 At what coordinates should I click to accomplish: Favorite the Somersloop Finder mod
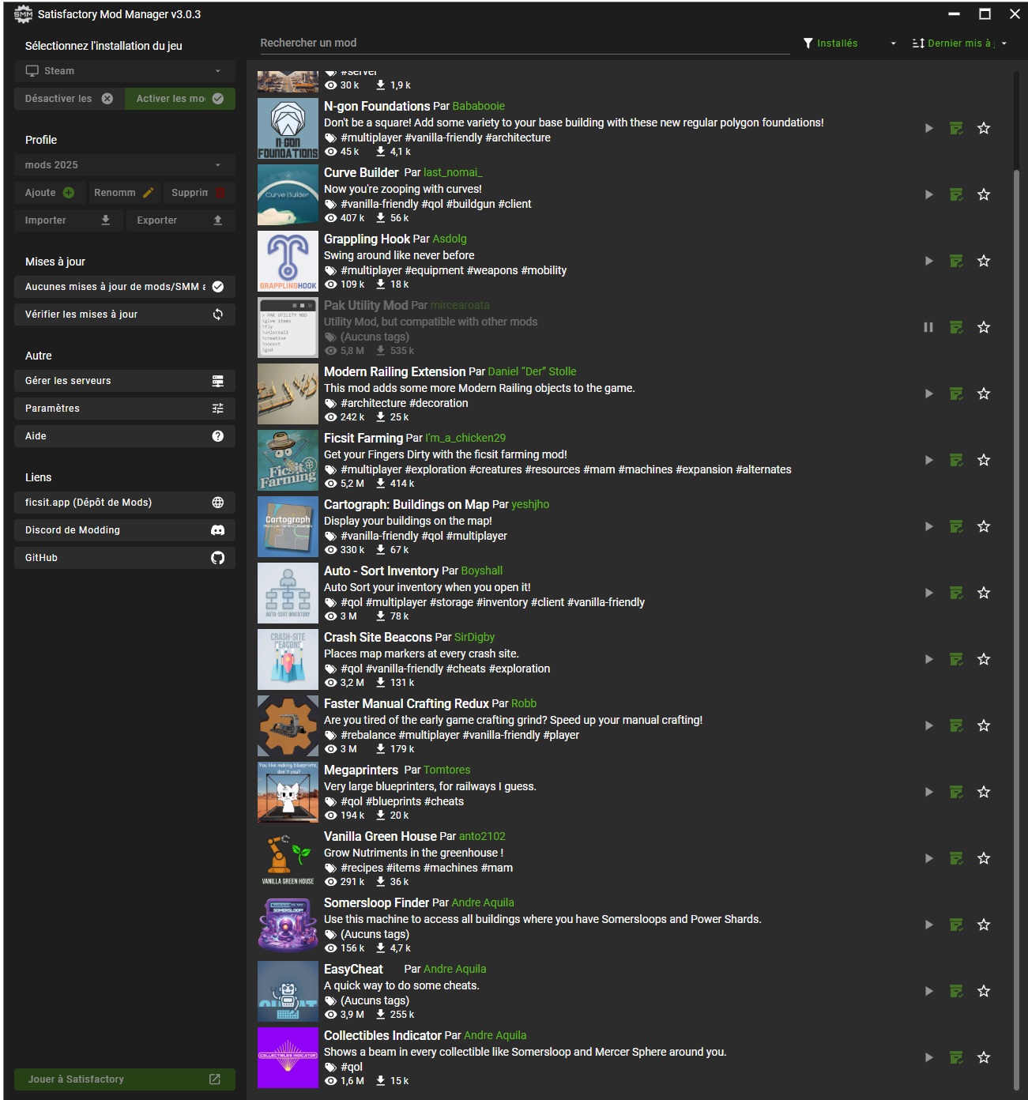[x=984, y=925]
